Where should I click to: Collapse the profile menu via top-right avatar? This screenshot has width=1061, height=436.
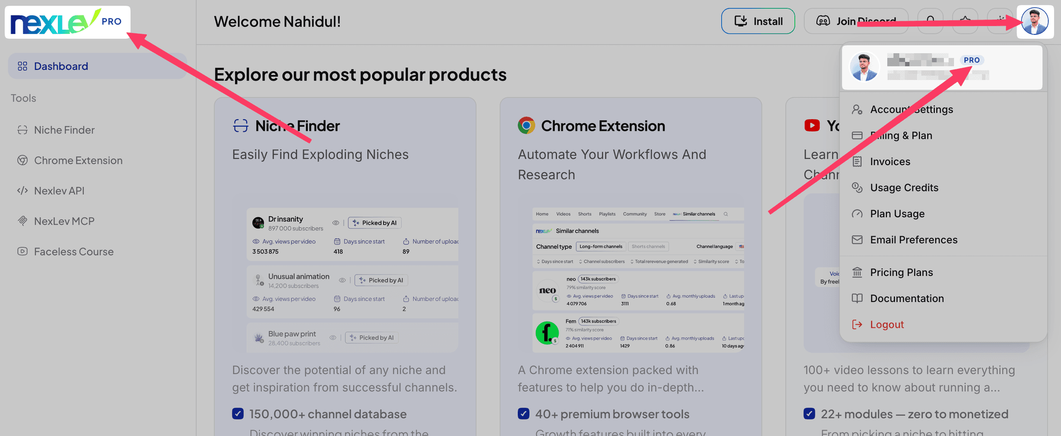click(1035, 22)
